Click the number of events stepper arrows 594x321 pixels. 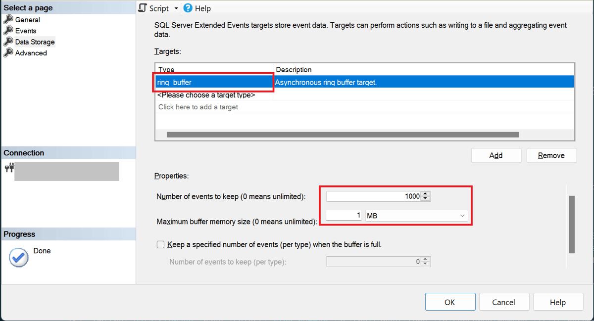(426, 196)
